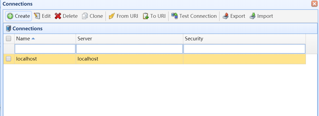Click the red Delete X icon
Viewport: 319px width, 116px height.
(x=58, y=16)
